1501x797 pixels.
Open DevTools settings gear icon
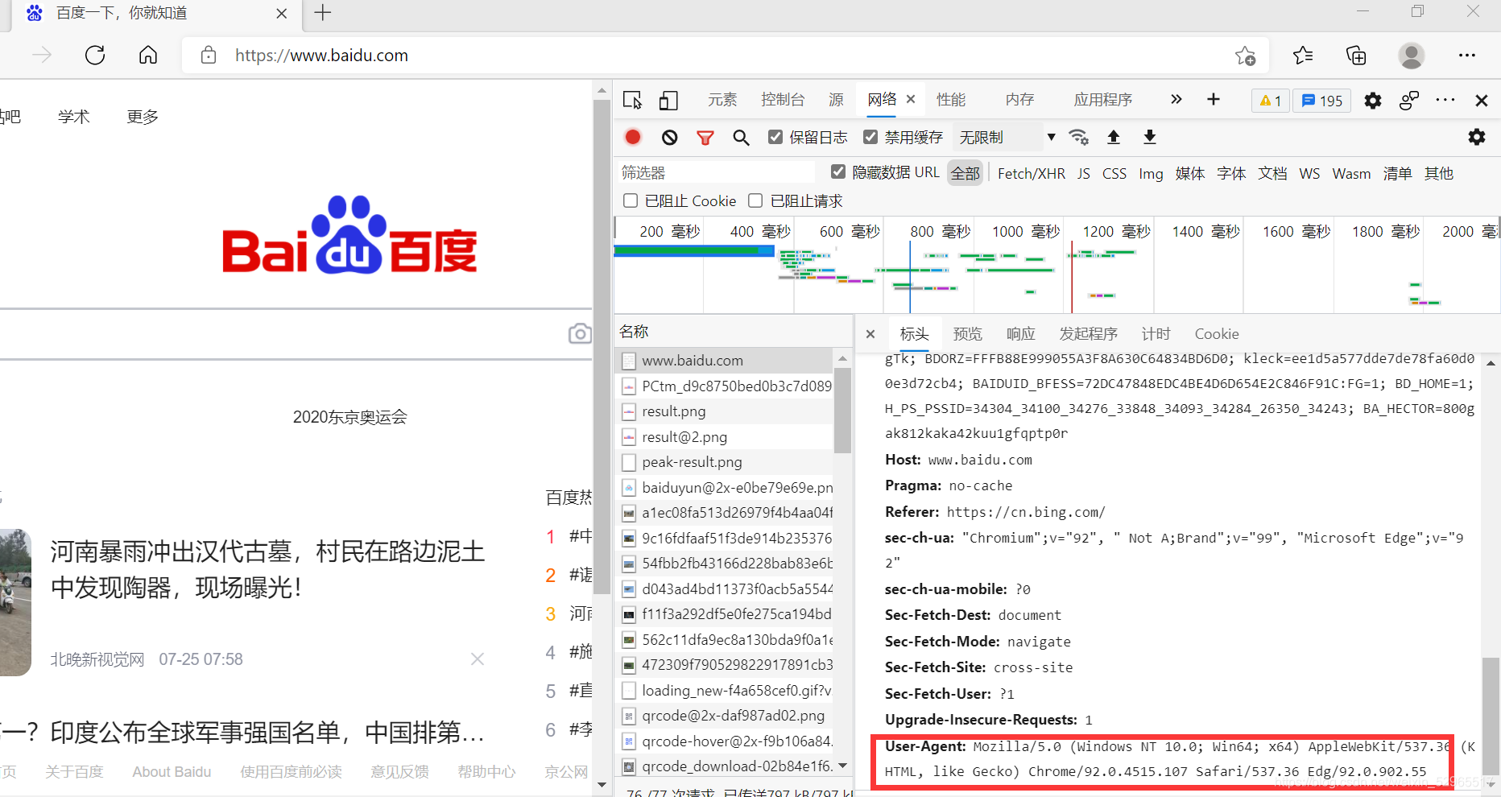pos(1373,100)
